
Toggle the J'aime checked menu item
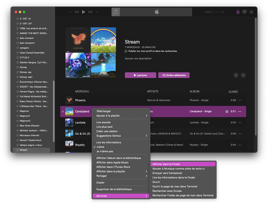tap(100, 147)
